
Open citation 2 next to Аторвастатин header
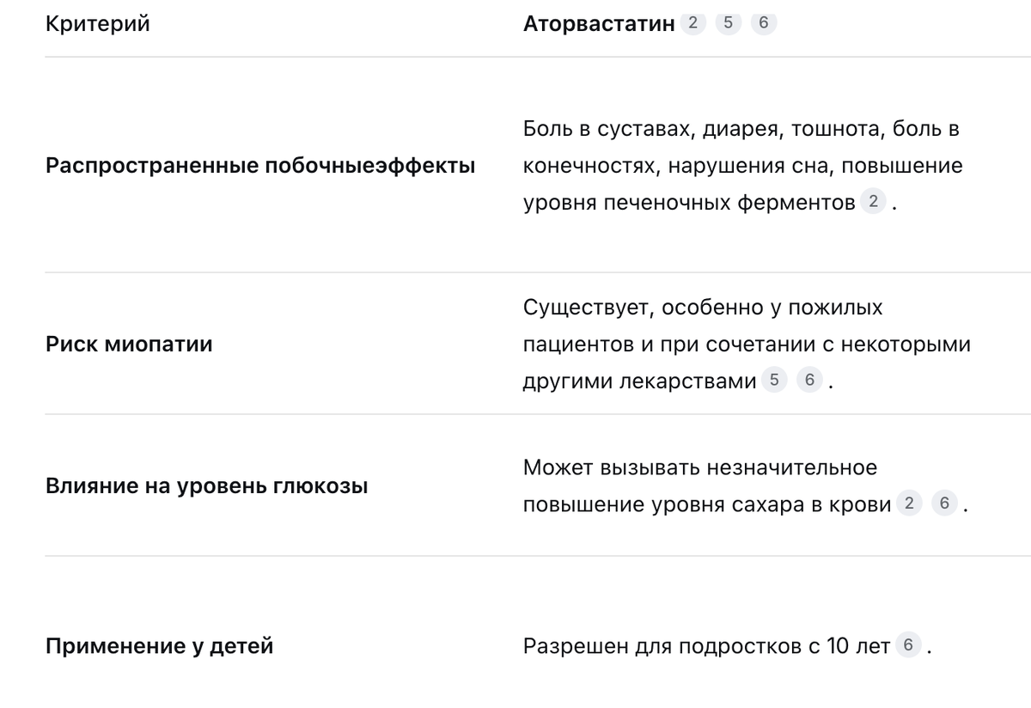692,23
